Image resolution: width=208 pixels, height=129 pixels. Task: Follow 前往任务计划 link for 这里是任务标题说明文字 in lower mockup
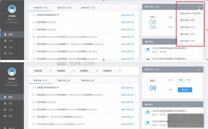127,88
